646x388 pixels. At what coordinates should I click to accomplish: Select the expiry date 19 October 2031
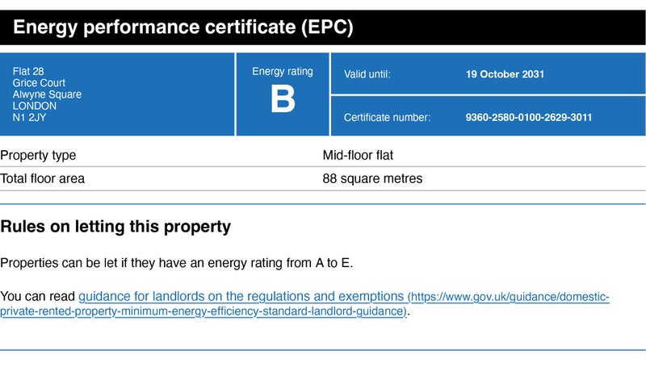(x=505, y=74)
